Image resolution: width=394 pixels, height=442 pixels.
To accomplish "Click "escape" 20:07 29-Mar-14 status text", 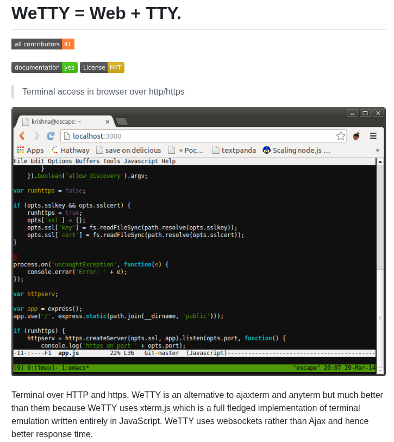I will (x=334, y=368).
